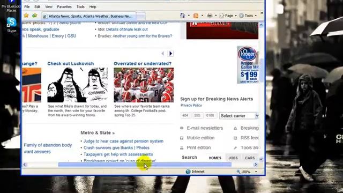Screen dimensions: 343x193
Task: Open the Select carrier dropdown
Action: pyautogui.click(x=239, y=116)
